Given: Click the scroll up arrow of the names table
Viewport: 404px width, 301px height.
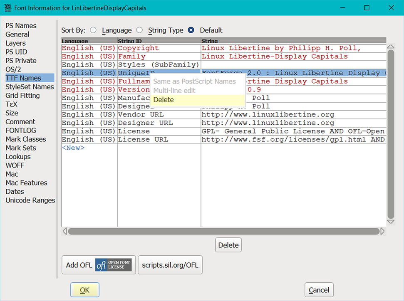Looking at the screenshot, I should tap(391, 47).
